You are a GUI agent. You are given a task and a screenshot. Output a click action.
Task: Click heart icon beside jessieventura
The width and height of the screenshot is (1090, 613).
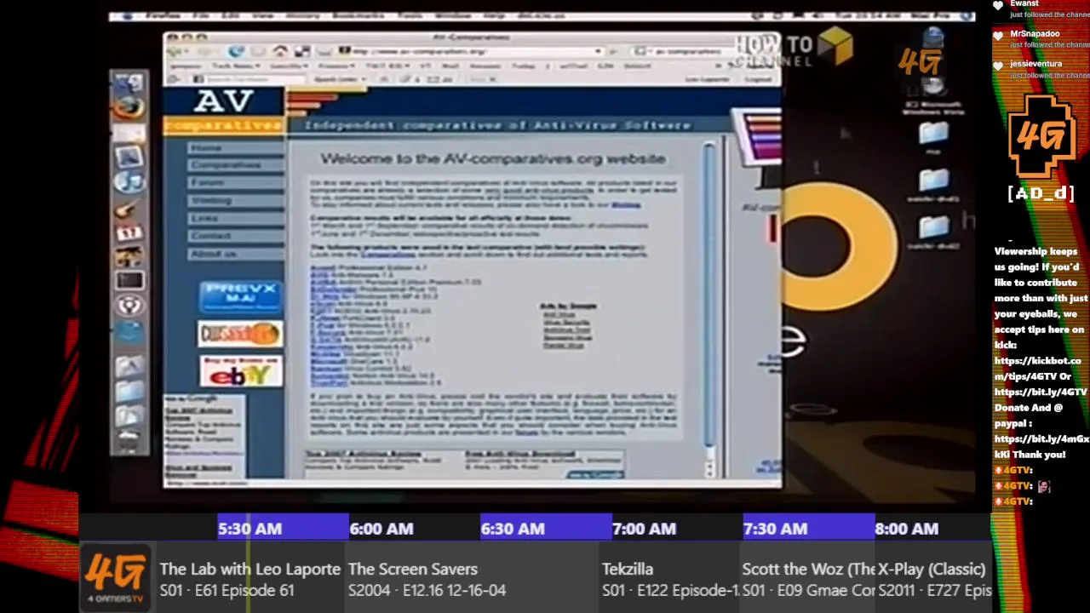tap(999, 66)
